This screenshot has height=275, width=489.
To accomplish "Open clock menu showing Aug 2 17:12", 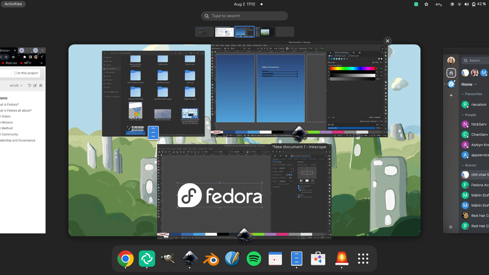I will point(244,4).
